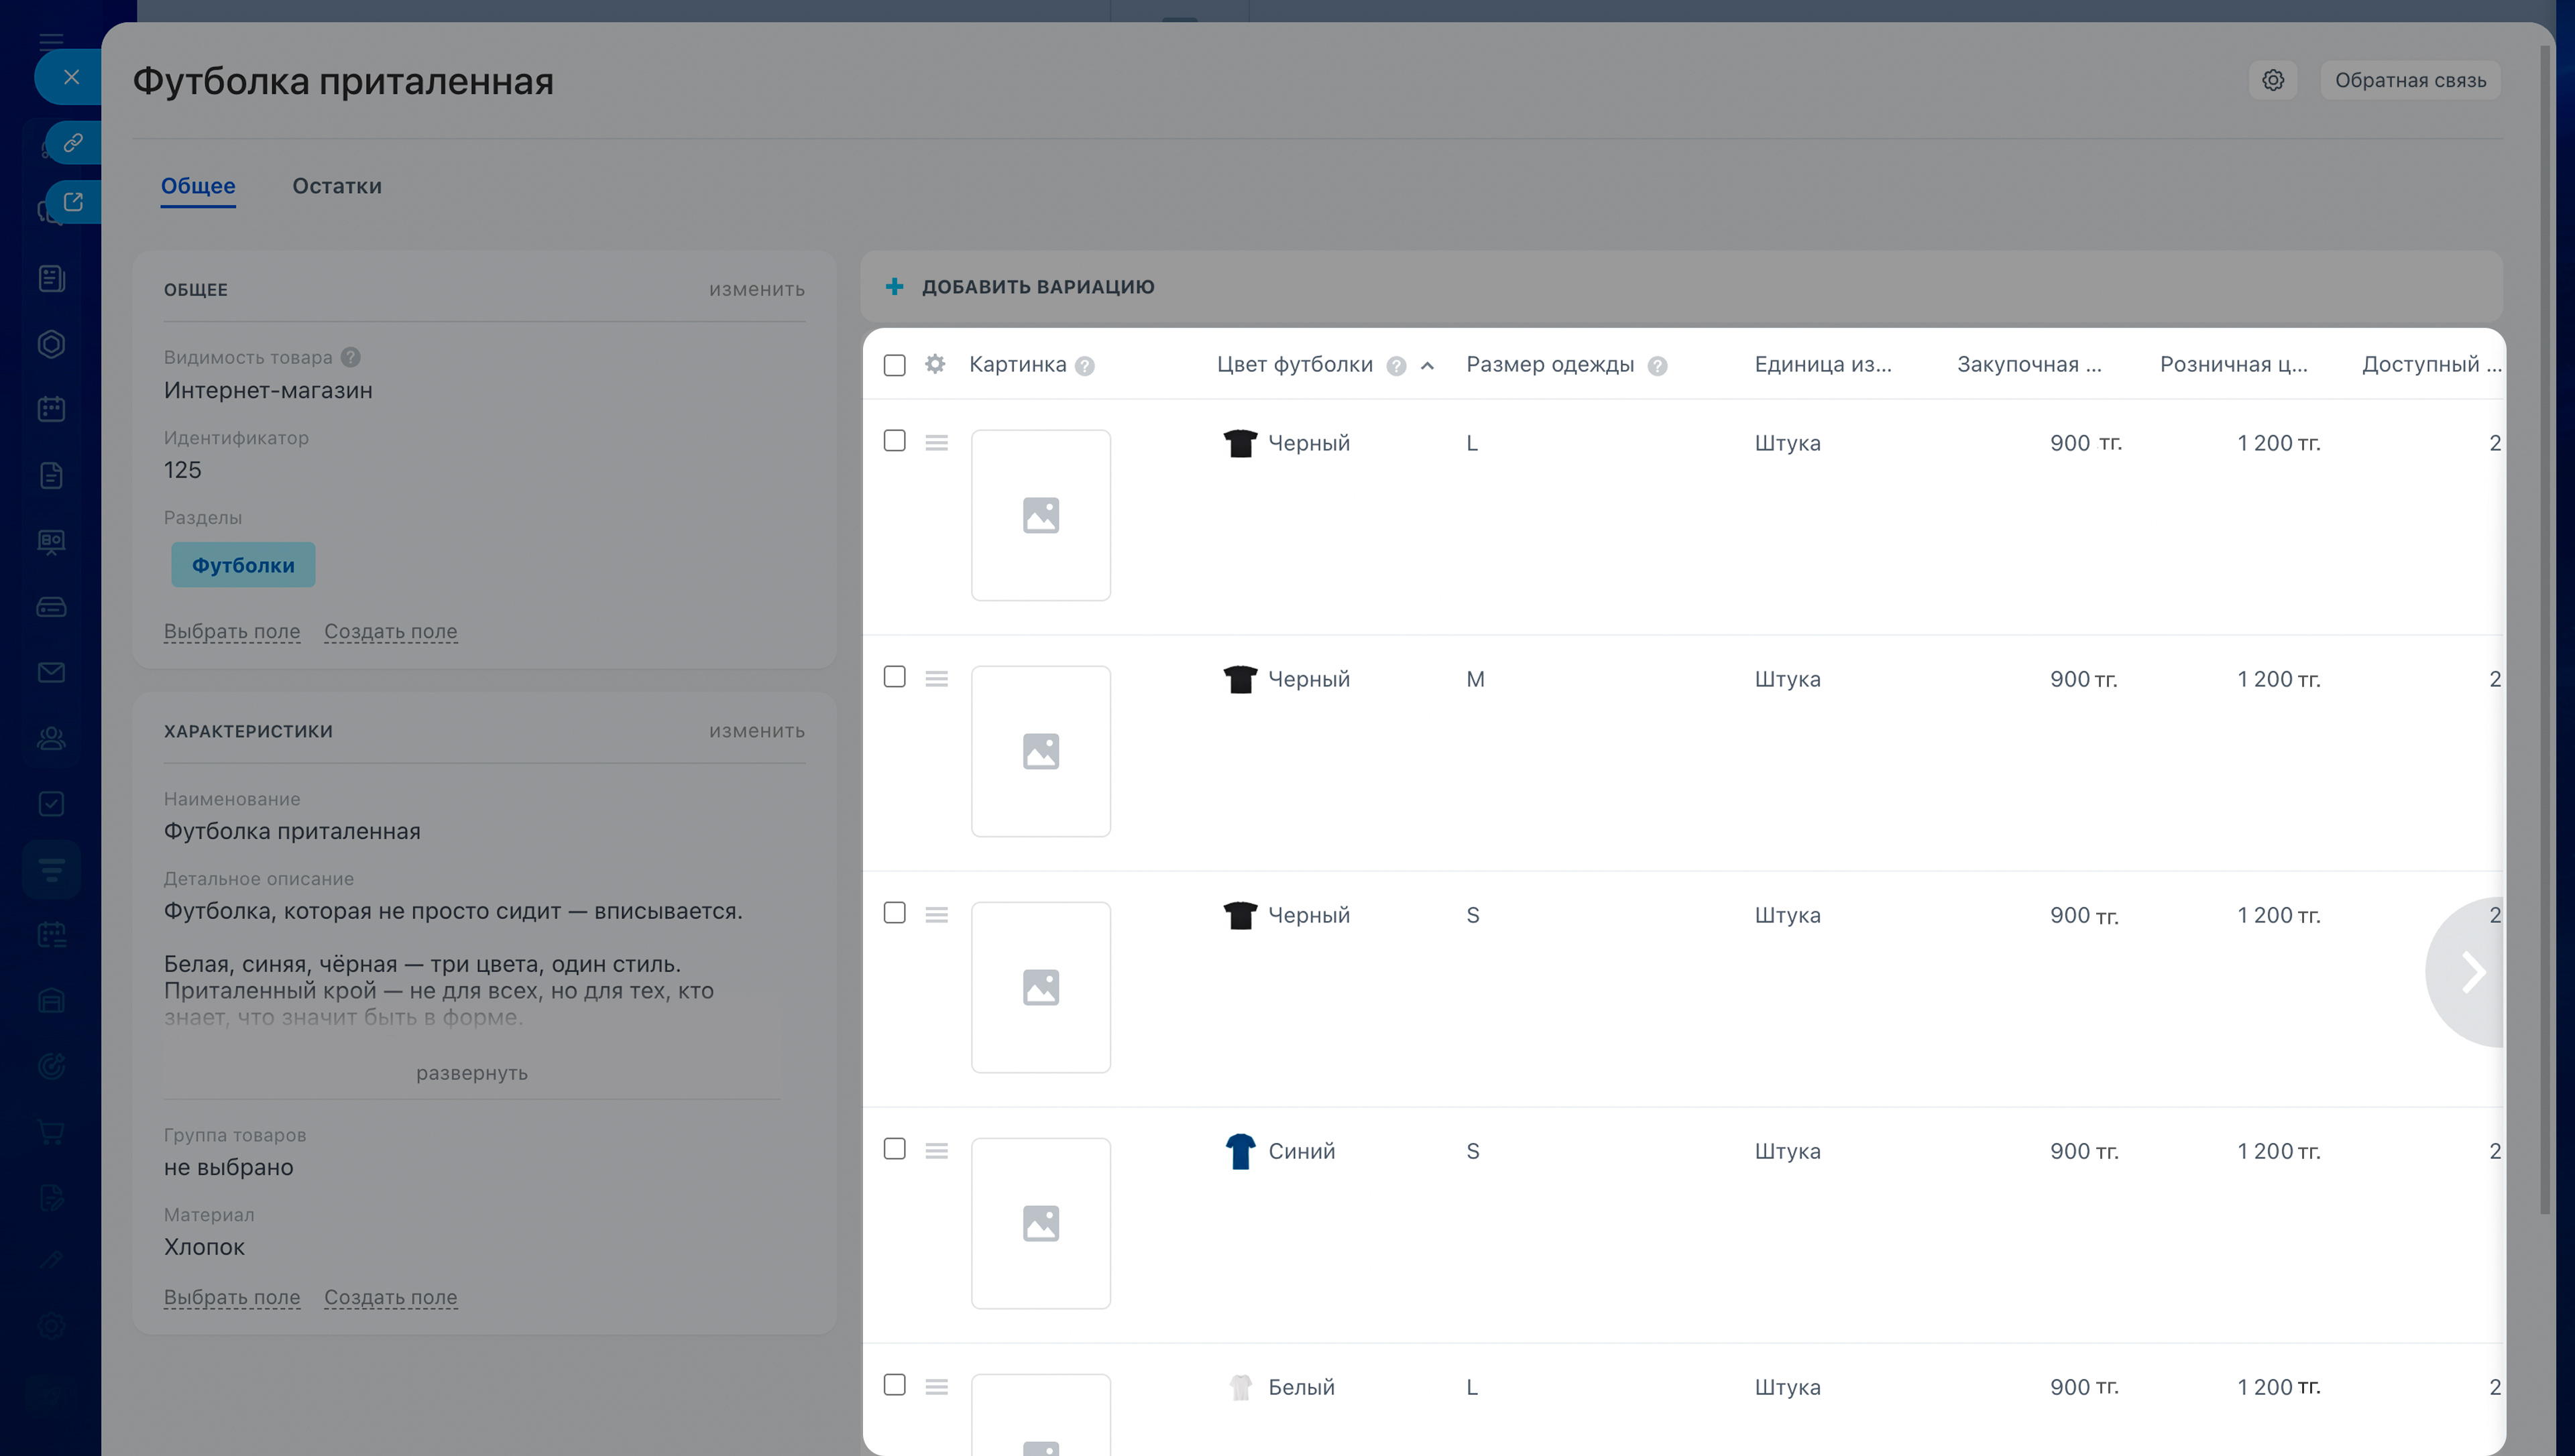Check the Синий size S row checkbox
The width and height of the screenshot is (2575, 1456).
click(x=895, y=1149)
